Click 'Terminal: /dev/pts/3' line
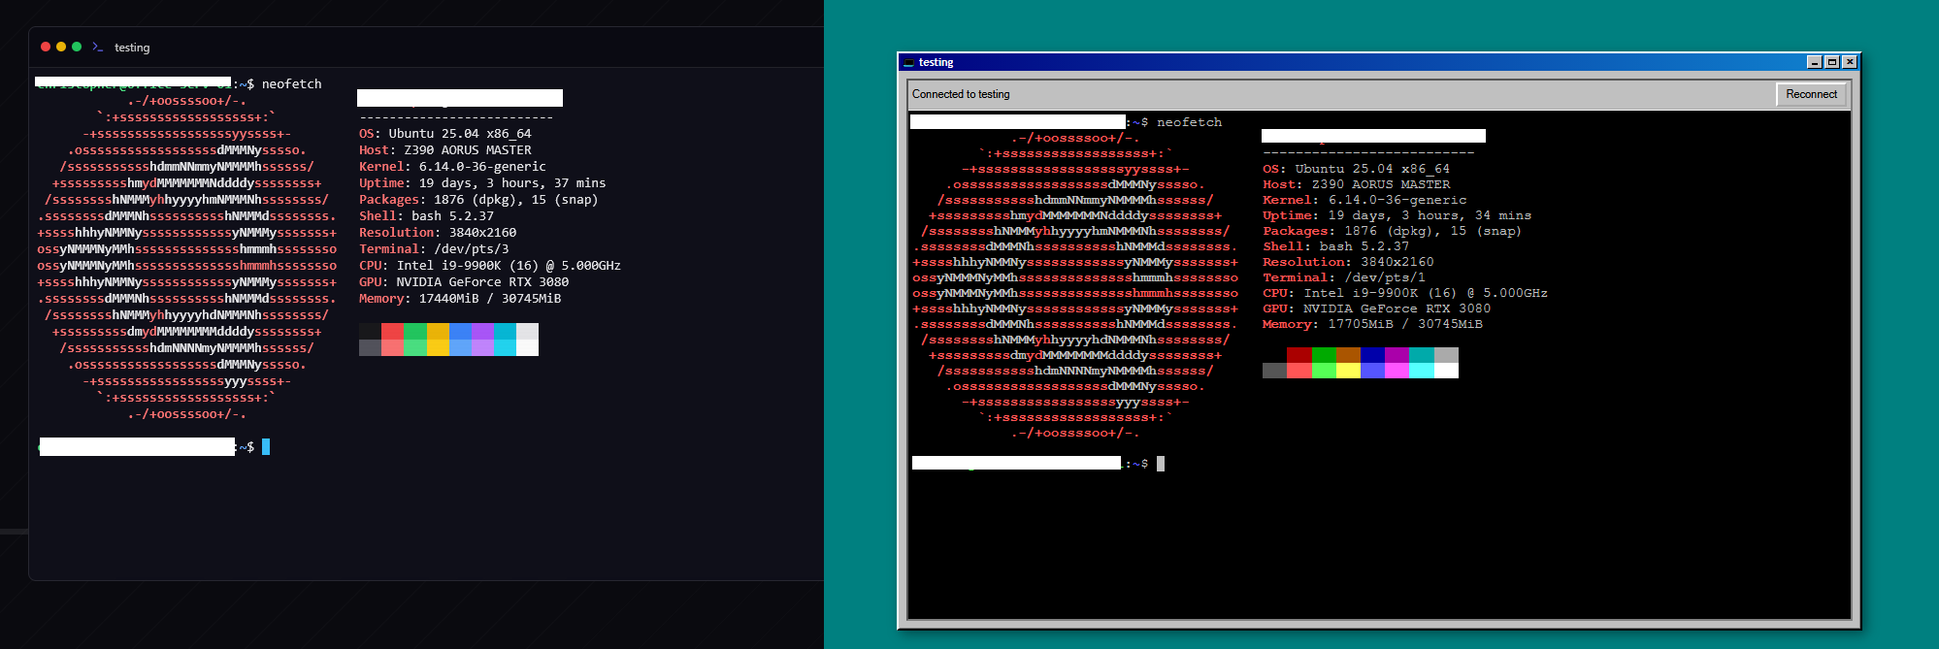Image resolution: width=1939 pixels, height=649 pixels. [434, 249]
